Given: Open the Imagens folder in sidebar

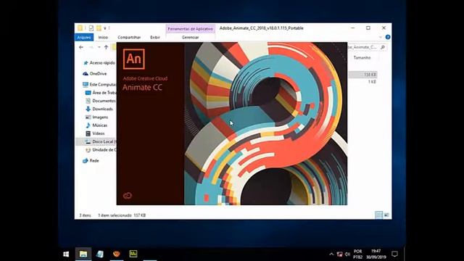Looking at the screenshot, I should click(97, 117).
